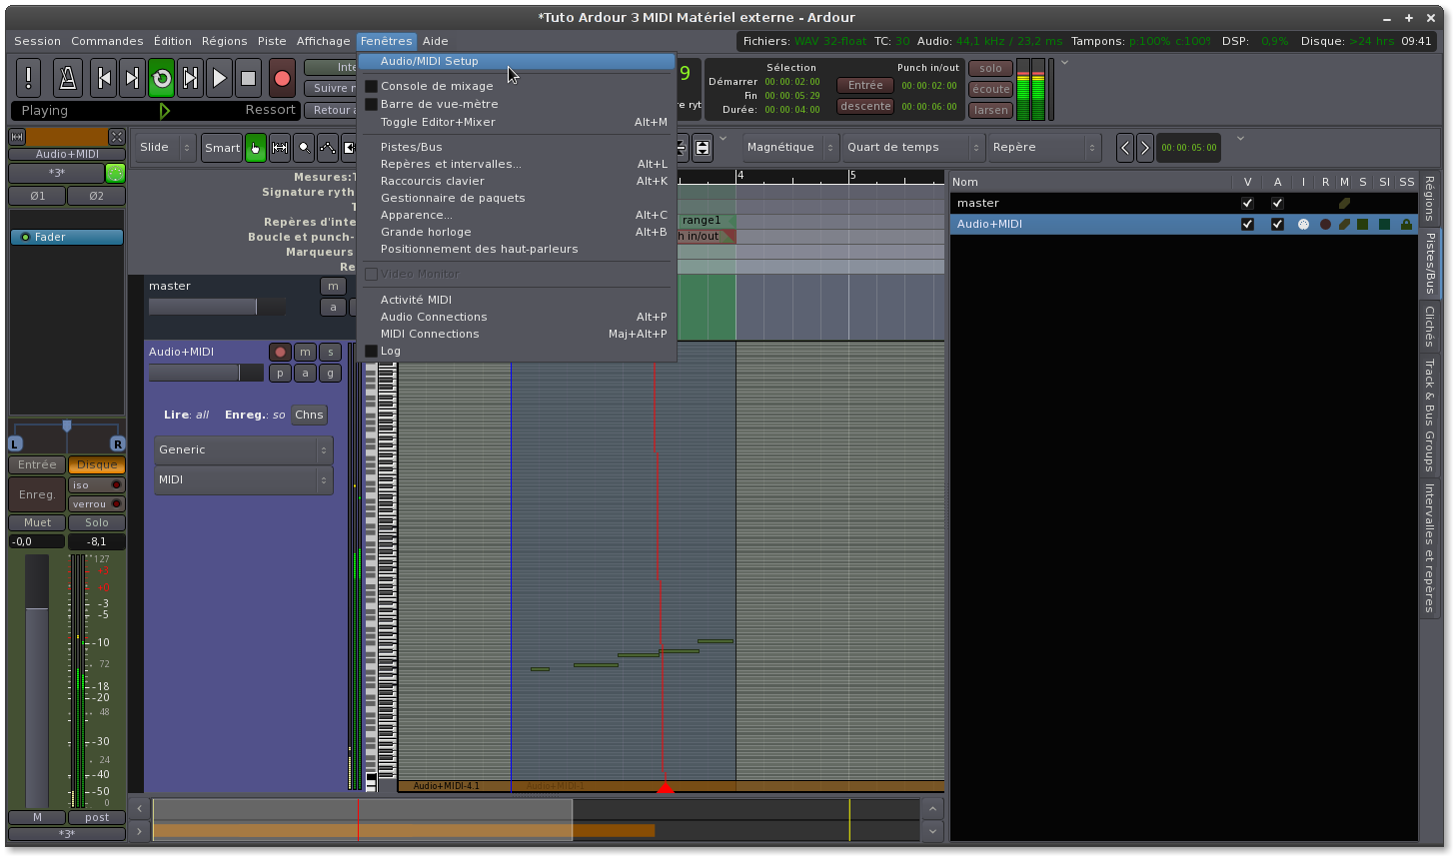Open the Slide edit mode dropdown

165,148
